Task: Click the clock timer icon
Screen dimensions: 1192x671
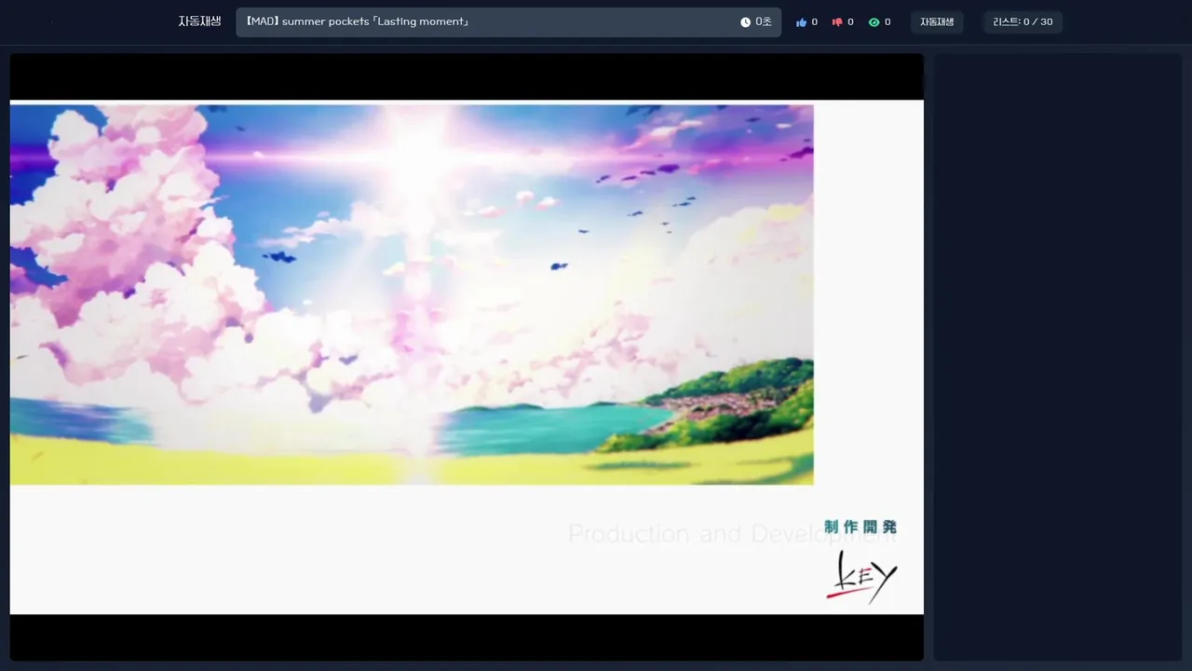Action: coord(745,22)
